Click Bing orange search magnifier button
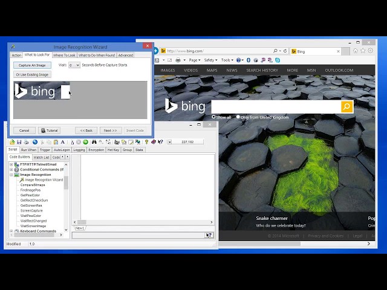 pos(346,106)
